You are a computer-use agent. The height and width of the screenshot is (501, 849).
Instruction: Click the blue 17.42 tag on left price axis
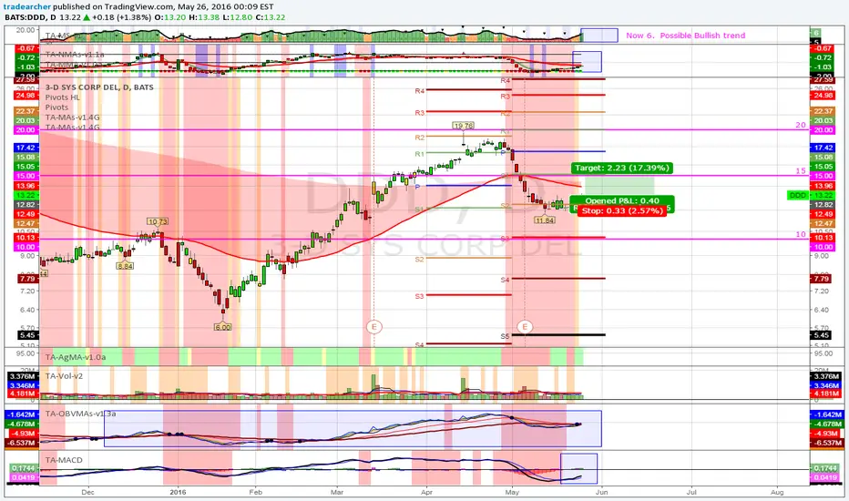pyautogui.click(x=26, y=148)
